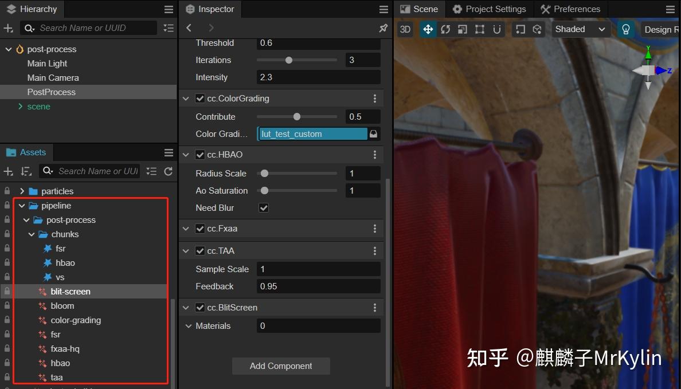This screenshot has width=681, height=389.
Task: Toggle scene lighting with the lightbulb icon
Action: (625, 29)
